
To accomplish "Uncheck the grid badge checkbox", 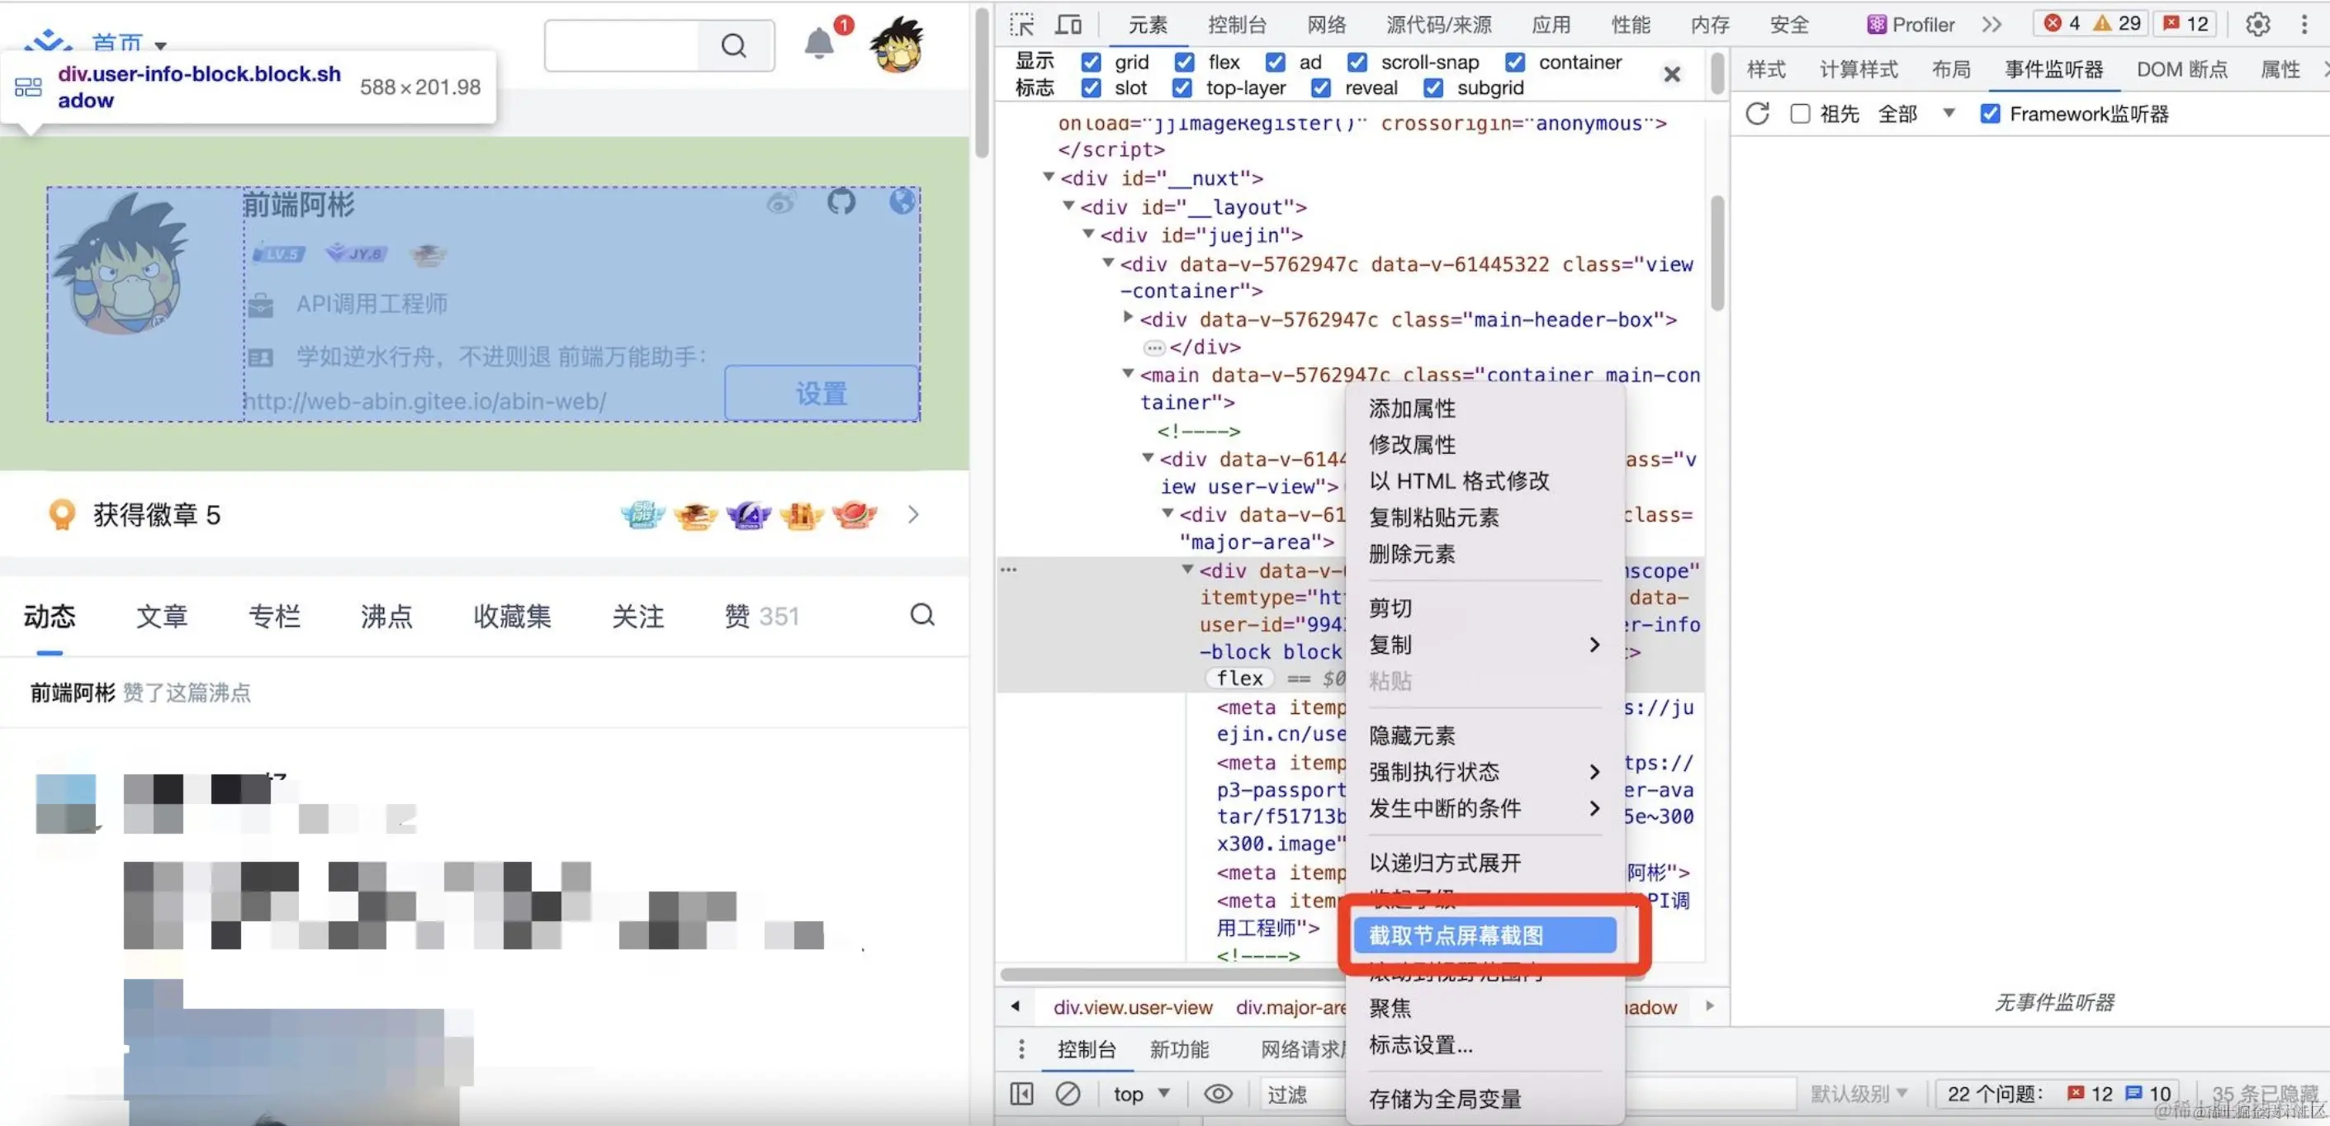I will point(1092,61).
